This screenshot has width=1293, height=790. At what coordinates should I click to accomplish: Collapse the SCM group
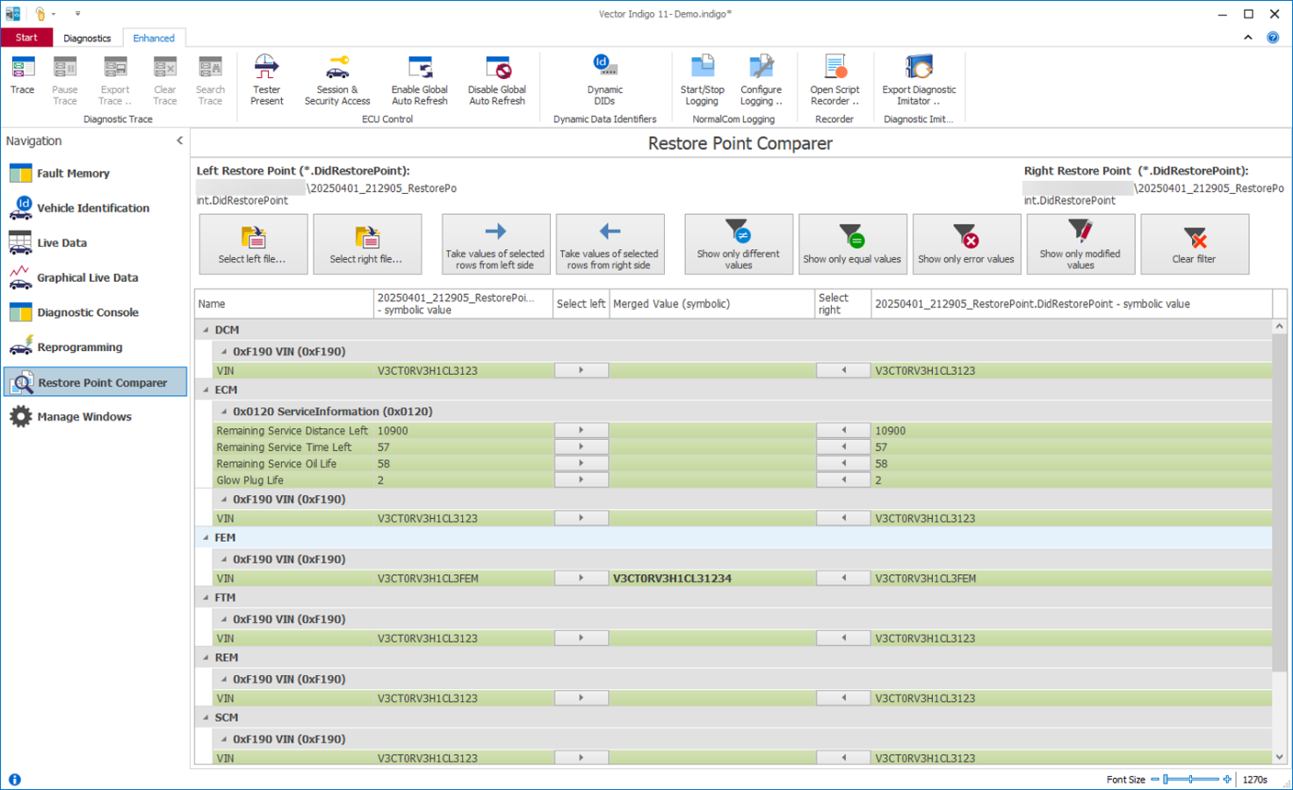206,718
